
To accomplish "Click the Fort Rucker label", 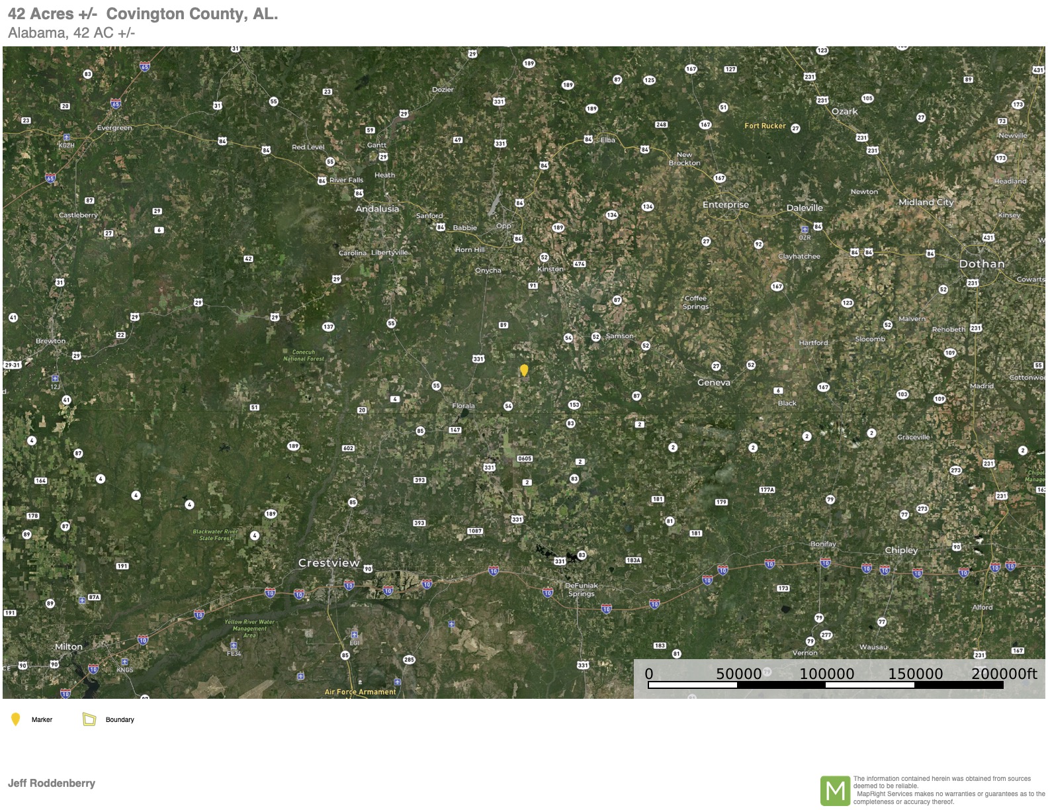I will 765,126.
